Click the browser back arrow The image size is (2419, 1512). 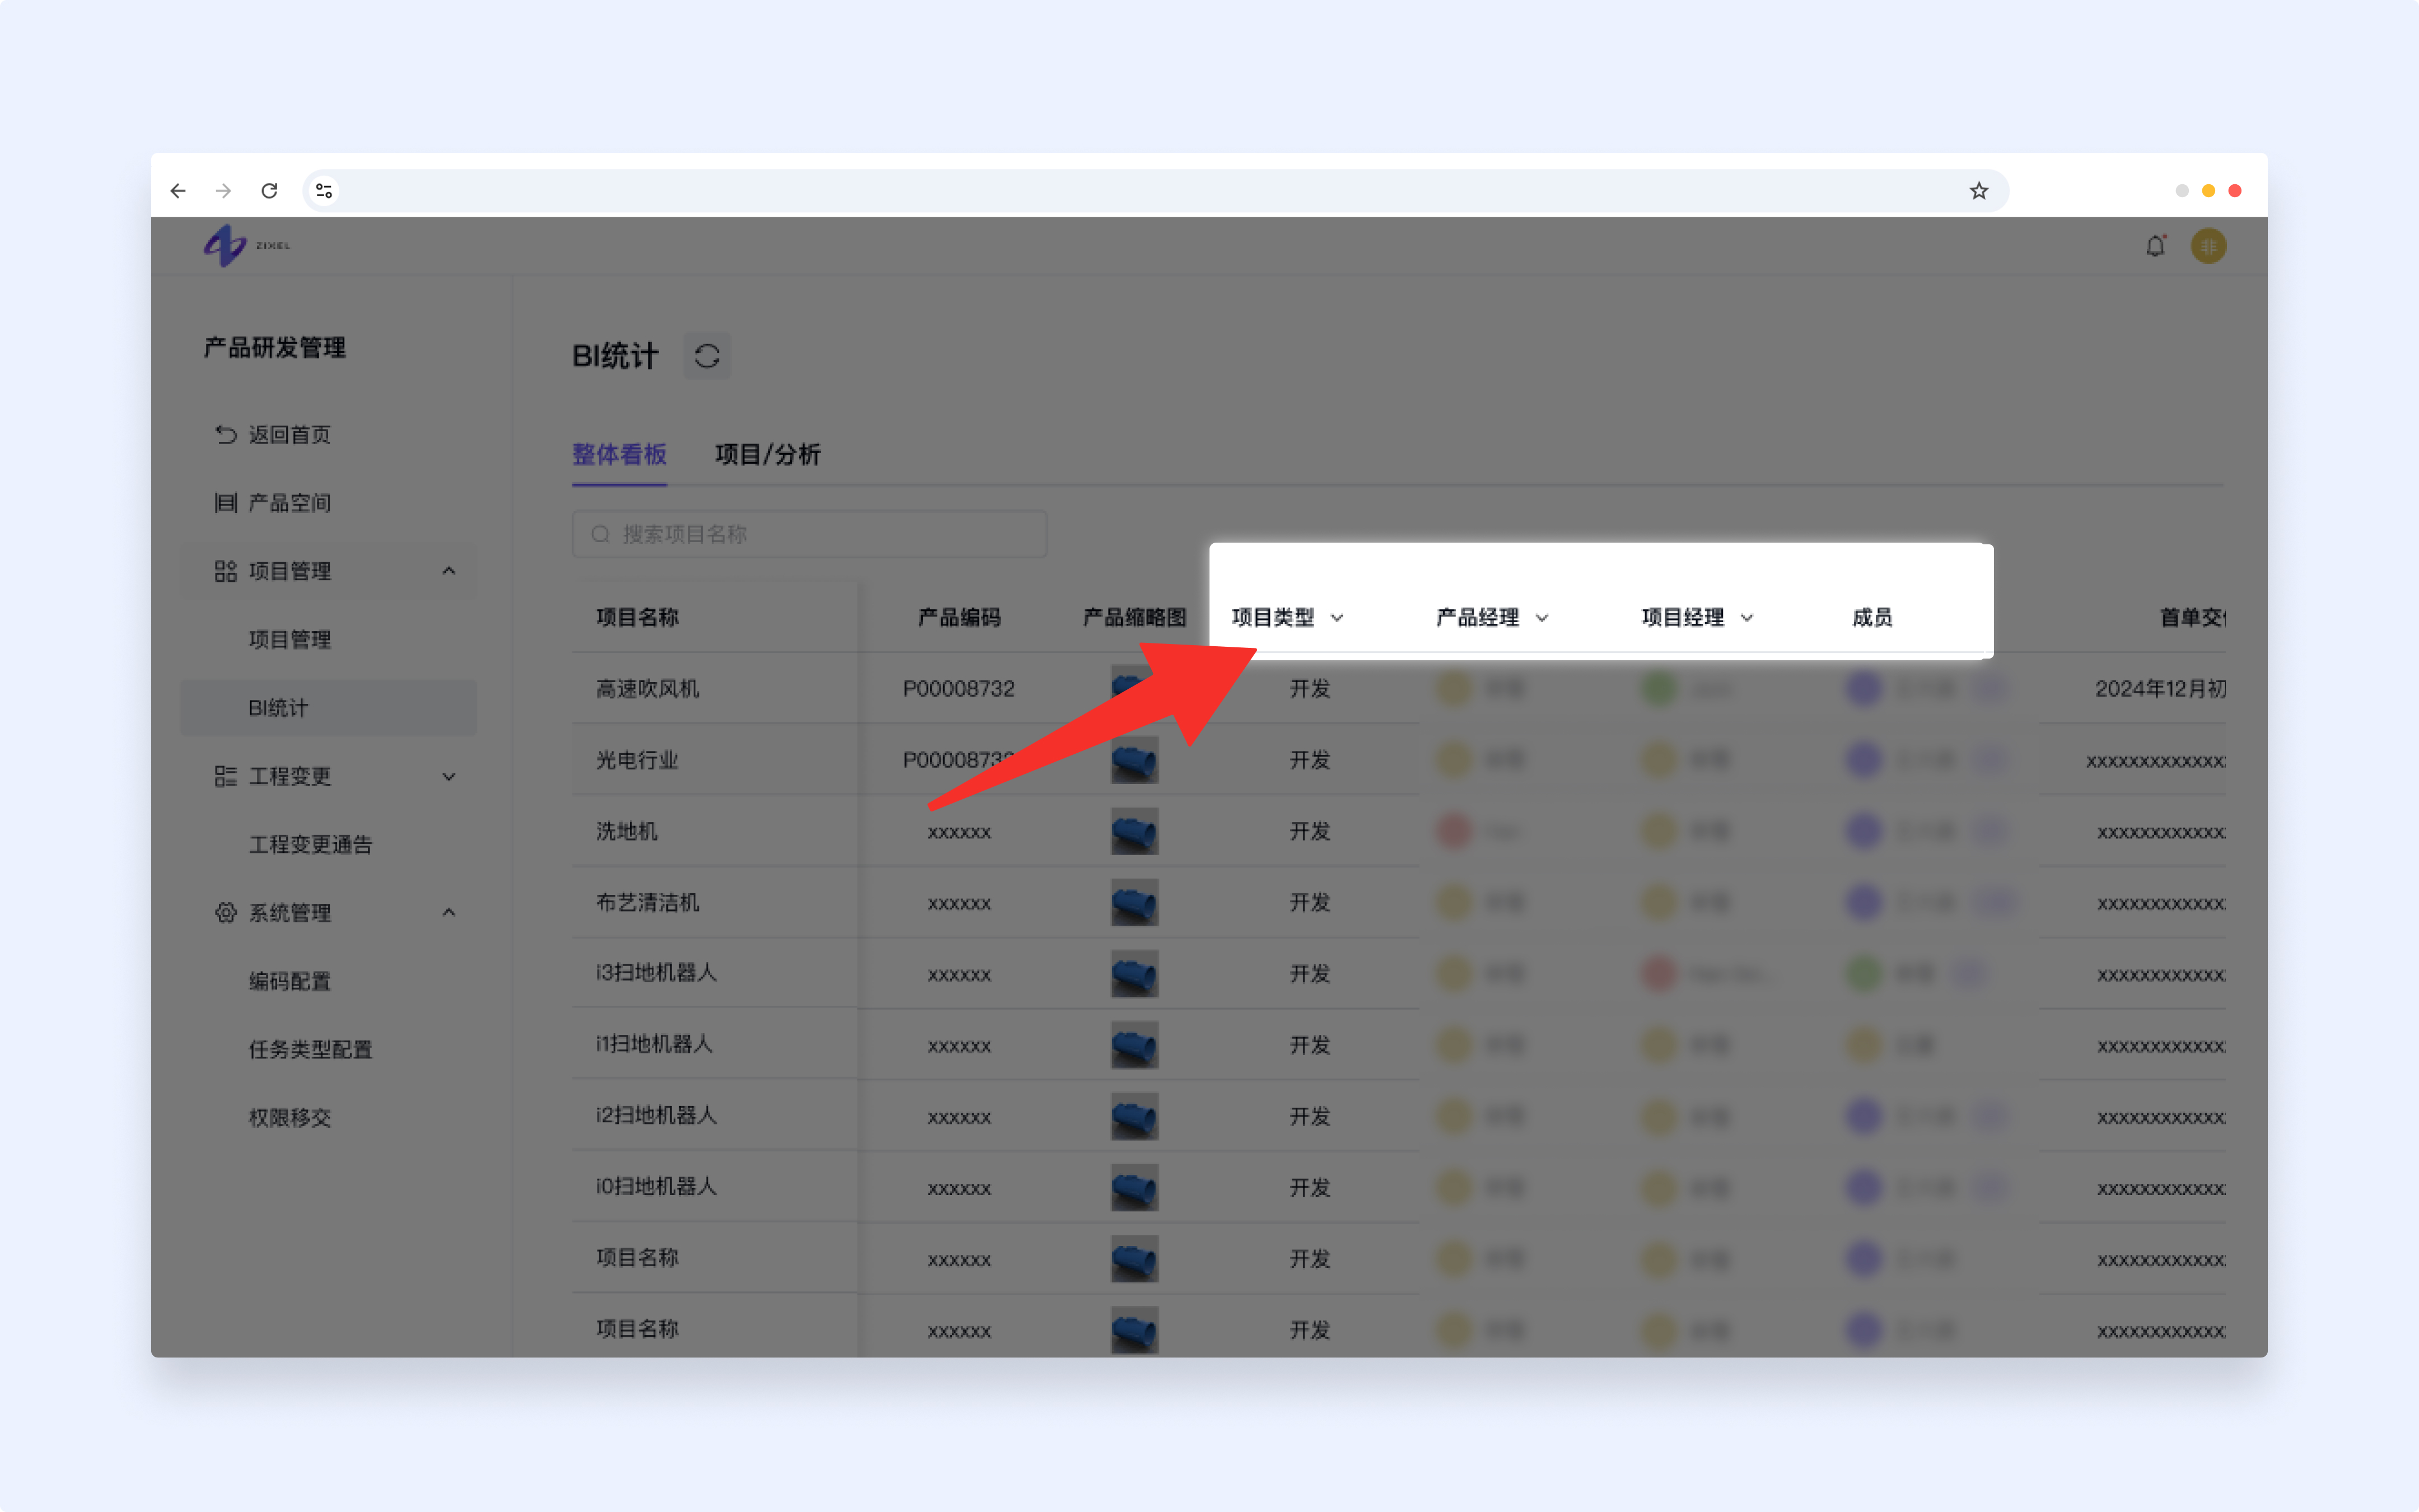coord(178,191)
